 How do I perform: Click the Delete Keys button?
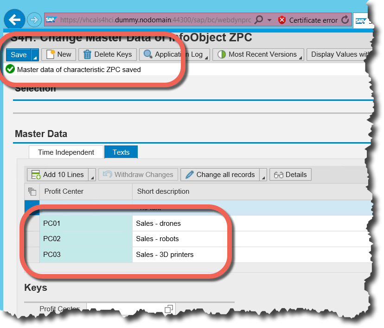pos(108,54)
